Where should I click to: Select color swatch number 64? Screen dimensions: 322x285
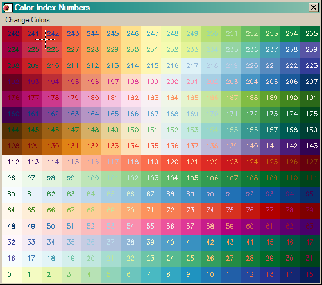[12, 211]
